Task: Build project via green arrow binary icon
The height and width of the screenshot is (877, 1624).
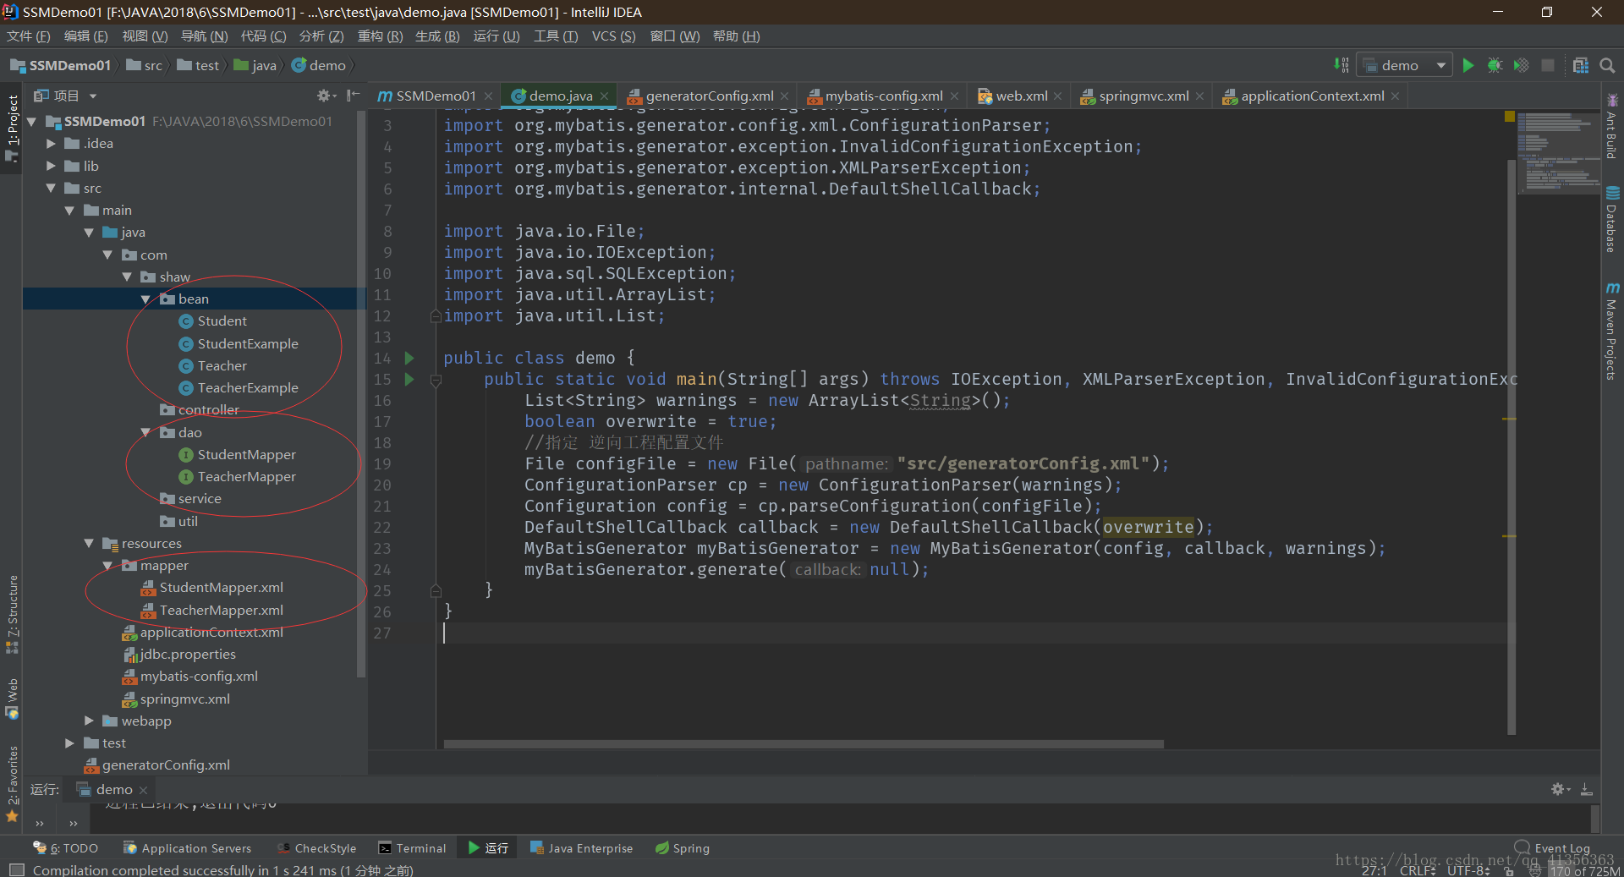Action: pyautogui.click(x=1341, y=65)
